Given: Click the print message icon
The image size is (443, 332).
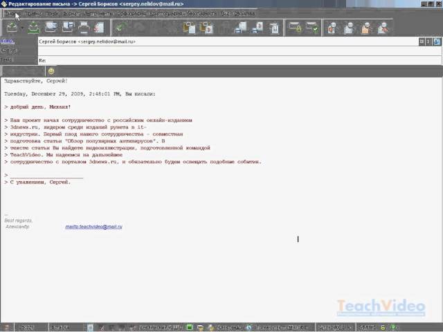Looking at the screenshot, I should click(84, 28).
